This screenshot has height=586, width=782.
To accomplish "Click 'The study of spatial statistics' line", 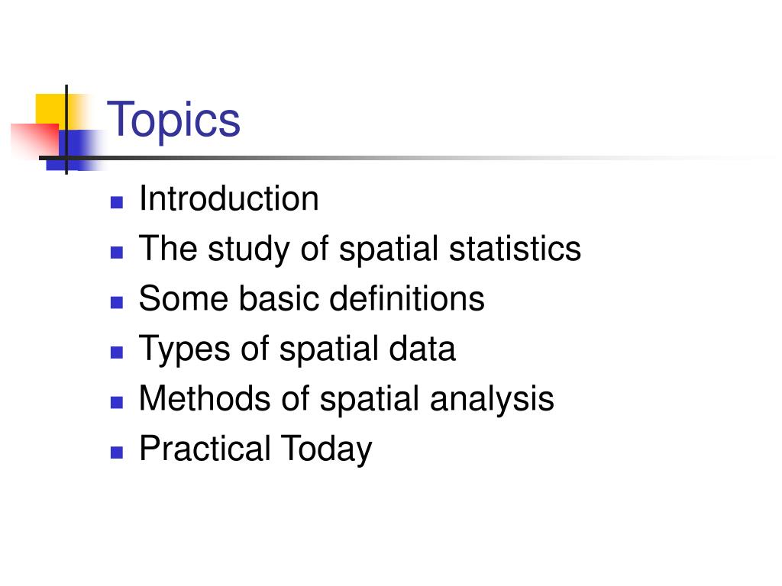I will (360, 250).
